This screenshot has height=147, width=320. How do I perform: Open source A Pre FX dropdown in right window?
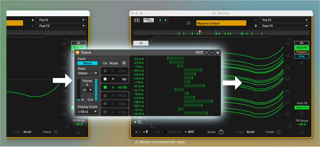pyautogui.click(x=283, y=20)
